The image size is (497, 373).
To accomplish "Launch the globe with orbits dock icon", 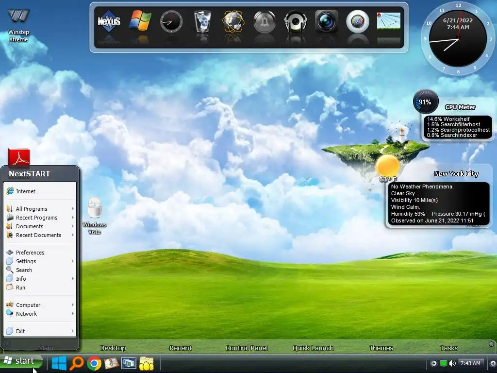I will pos(233,21).
